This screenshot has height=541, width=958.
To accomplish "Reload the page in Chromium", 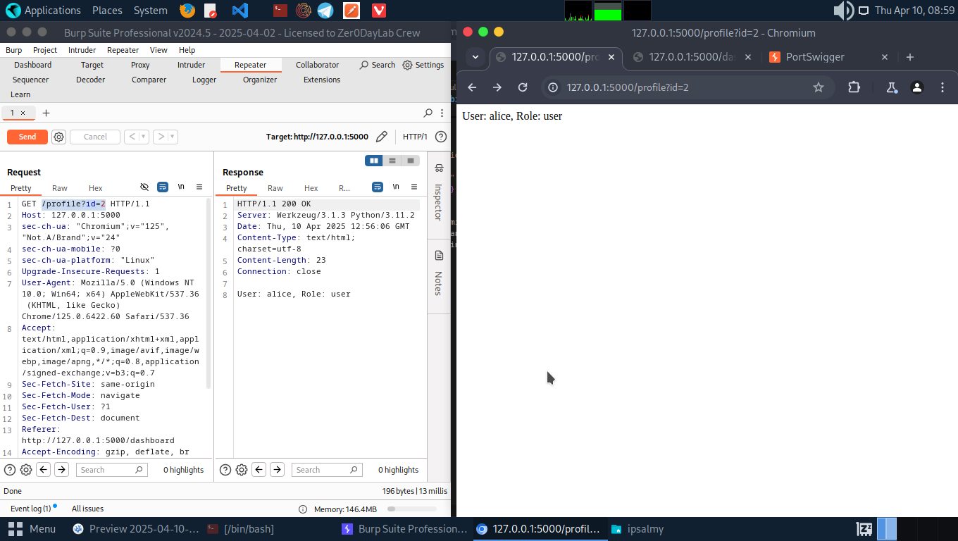I will pos(523,87).
